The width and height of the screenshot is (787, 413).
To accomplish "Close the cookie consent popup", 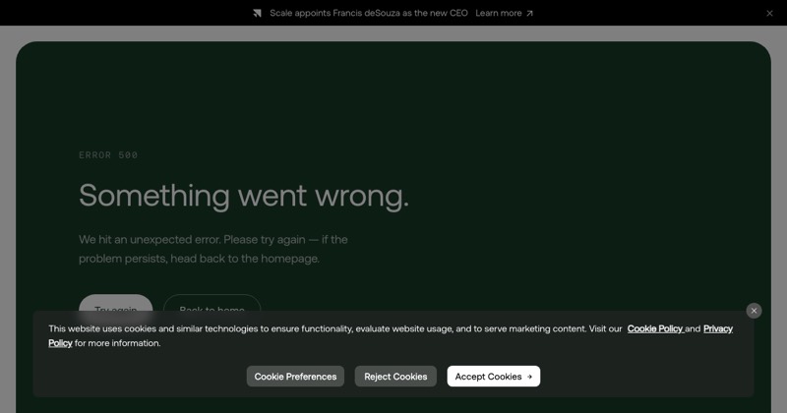I will [754, 311].
